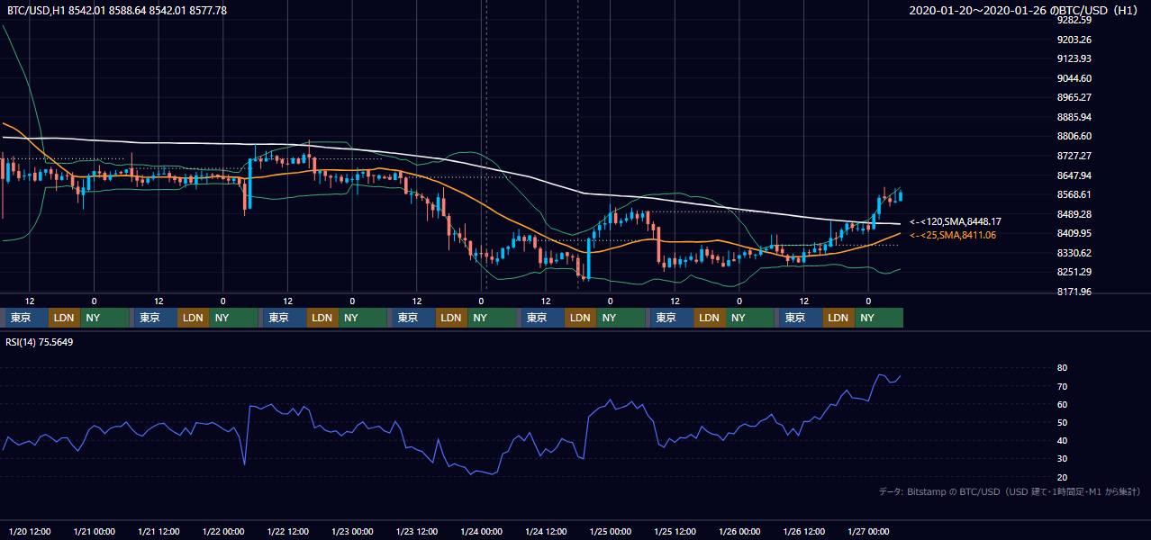
Task: Click the RSI axis value 20
Action: pos(1063,477)
